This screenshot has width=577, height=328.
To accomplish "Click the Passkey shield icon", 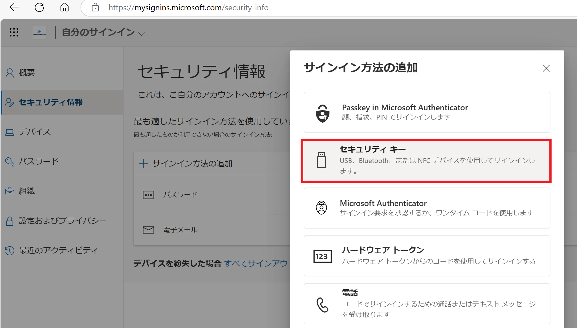I will click(323, 113).
